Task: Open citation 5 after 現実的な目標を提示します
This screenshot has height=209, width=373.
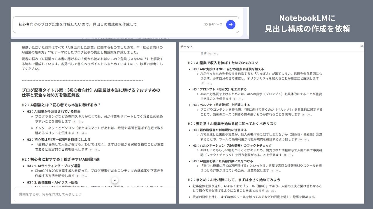Action: click(91, 150)
